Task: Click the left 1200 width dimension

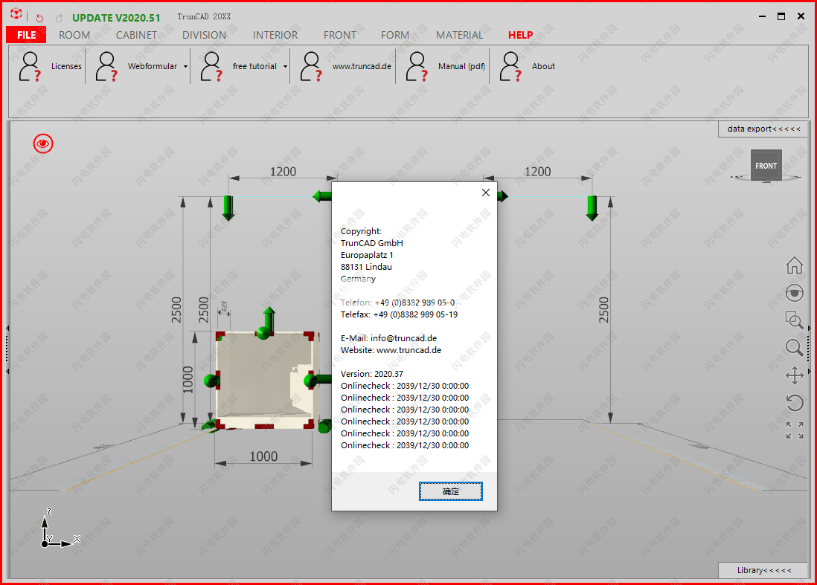Action: tap(283, 172)
